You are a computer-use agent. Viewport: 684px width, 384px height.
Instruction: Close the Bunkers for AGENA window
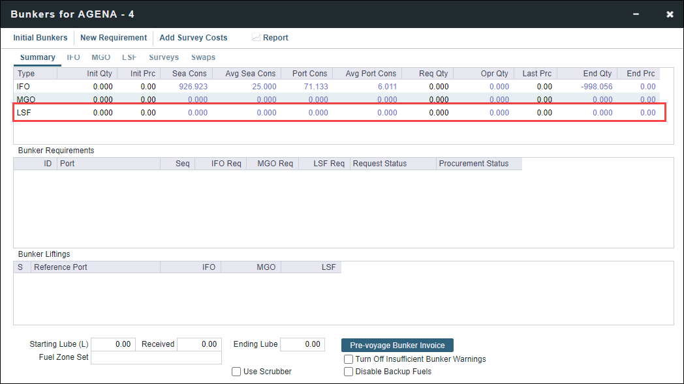[669, 14]
